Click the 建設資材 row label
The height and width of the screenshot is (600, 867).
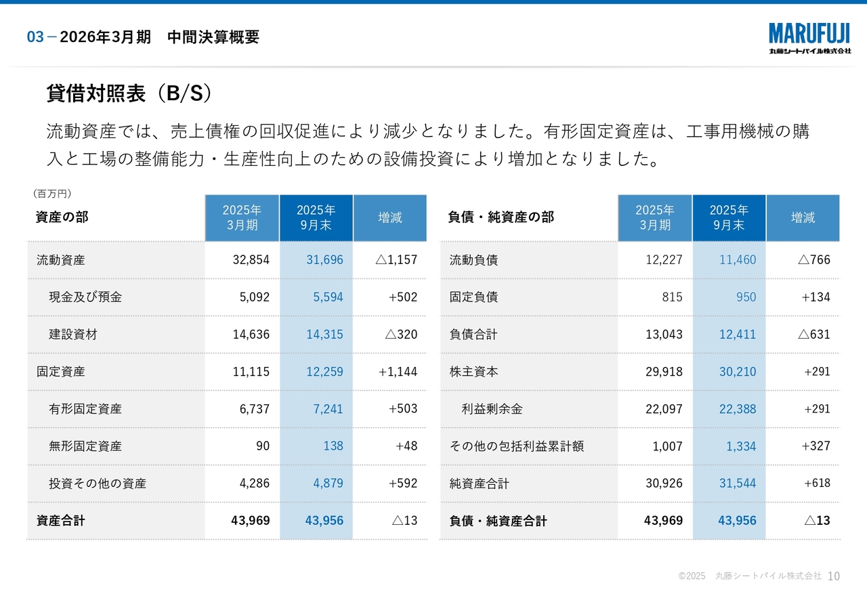tap(73, 334)
